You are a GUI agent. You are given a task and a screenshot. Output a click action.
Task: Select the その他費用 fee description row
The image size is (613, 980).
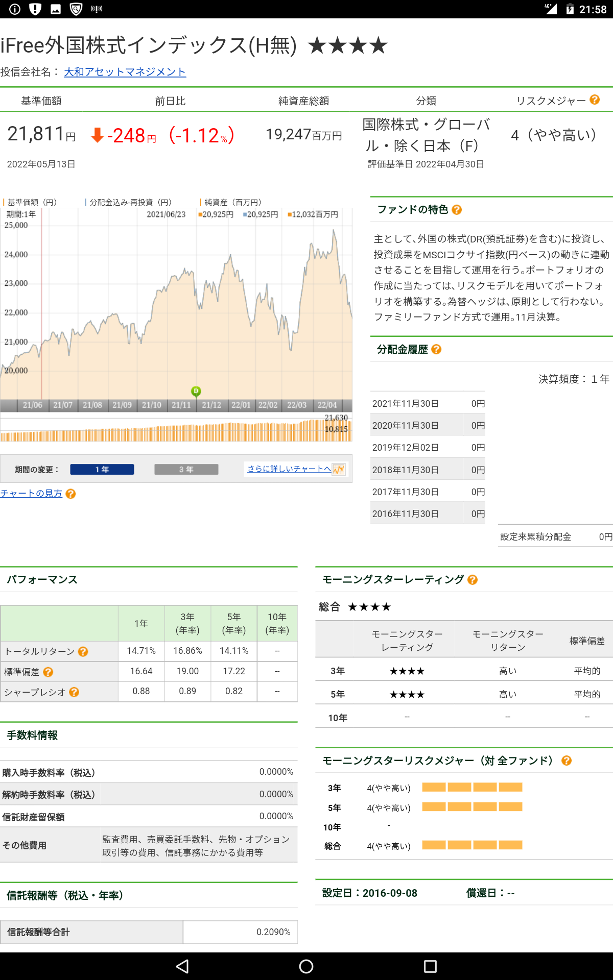pos(149,845)
